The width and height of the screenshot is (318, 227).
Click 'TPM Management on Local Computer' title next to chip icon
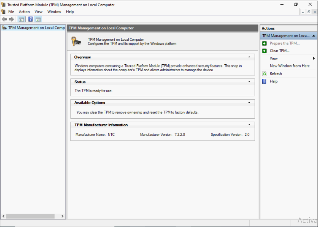pos(116,40)
